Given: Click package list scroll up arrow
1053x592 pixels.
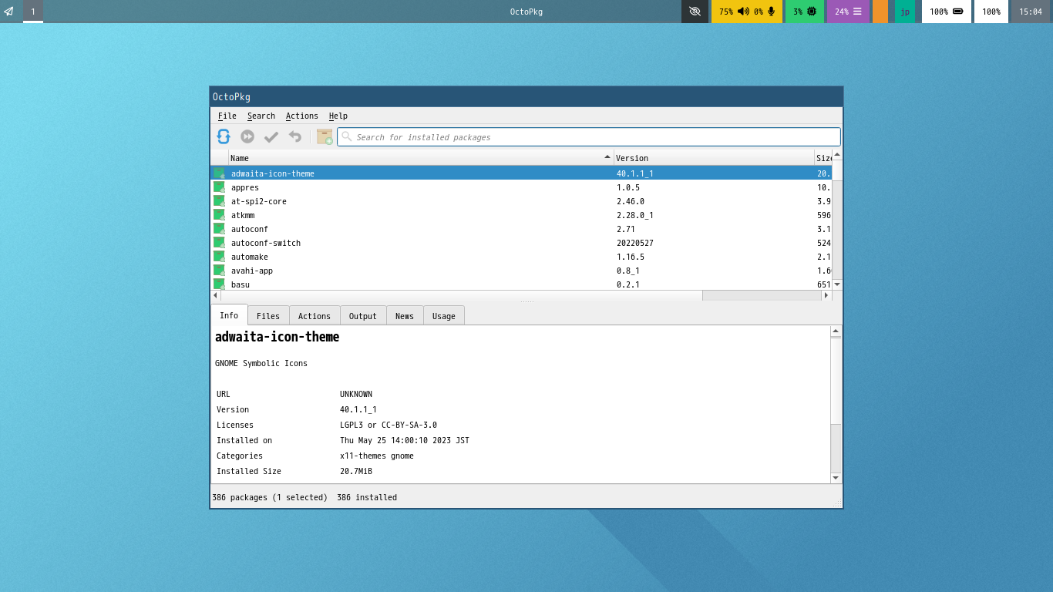Looking at the screenshot, I should 837,155.
